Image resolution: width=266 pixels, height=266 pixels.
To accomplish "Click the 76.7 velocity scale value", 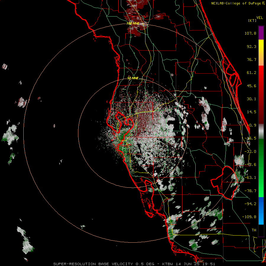I will pyautogui.click(x=252, y=59).
